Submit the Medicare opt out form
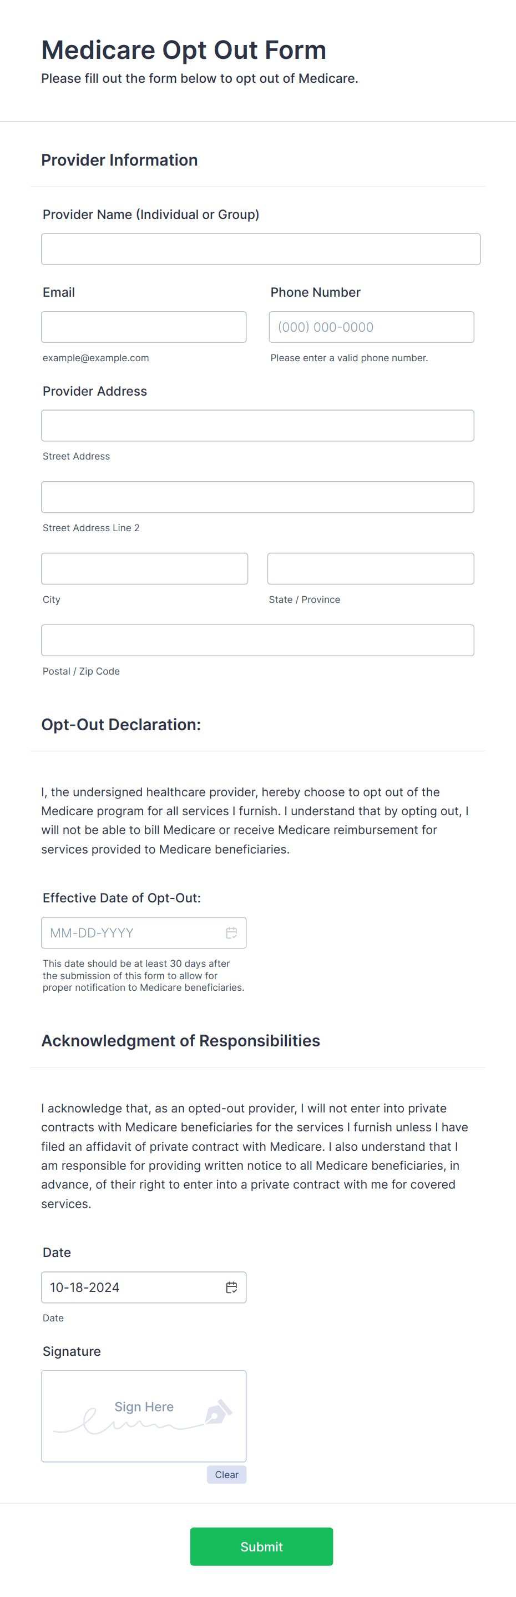Viewport: 516px width, 1597px height. pos(261,1546)
